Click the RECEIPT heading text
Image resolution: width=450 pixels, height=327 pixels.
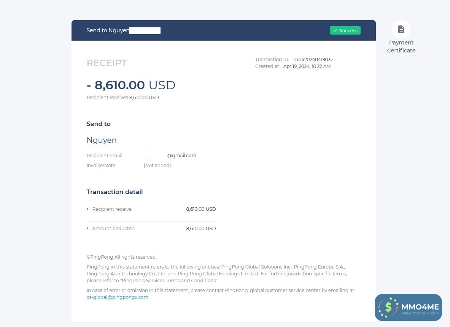click(107, 63)
